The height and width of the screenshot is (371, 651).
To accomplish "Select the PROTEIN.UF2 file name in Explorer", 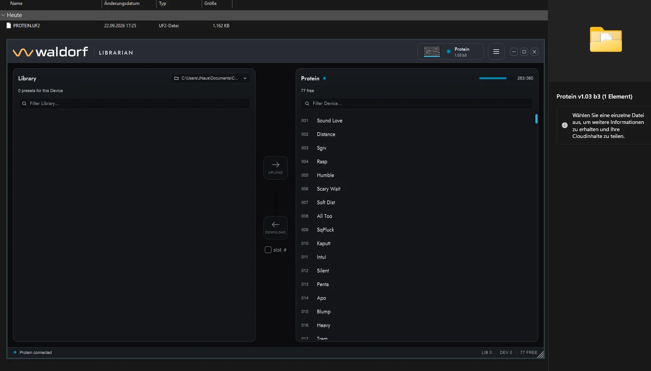I will click(x=27, y=26).
